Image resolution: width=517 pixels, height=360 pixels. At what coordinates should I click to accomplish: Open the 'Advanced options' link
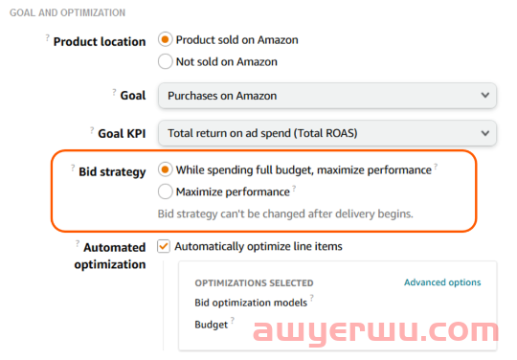[442, 282]
